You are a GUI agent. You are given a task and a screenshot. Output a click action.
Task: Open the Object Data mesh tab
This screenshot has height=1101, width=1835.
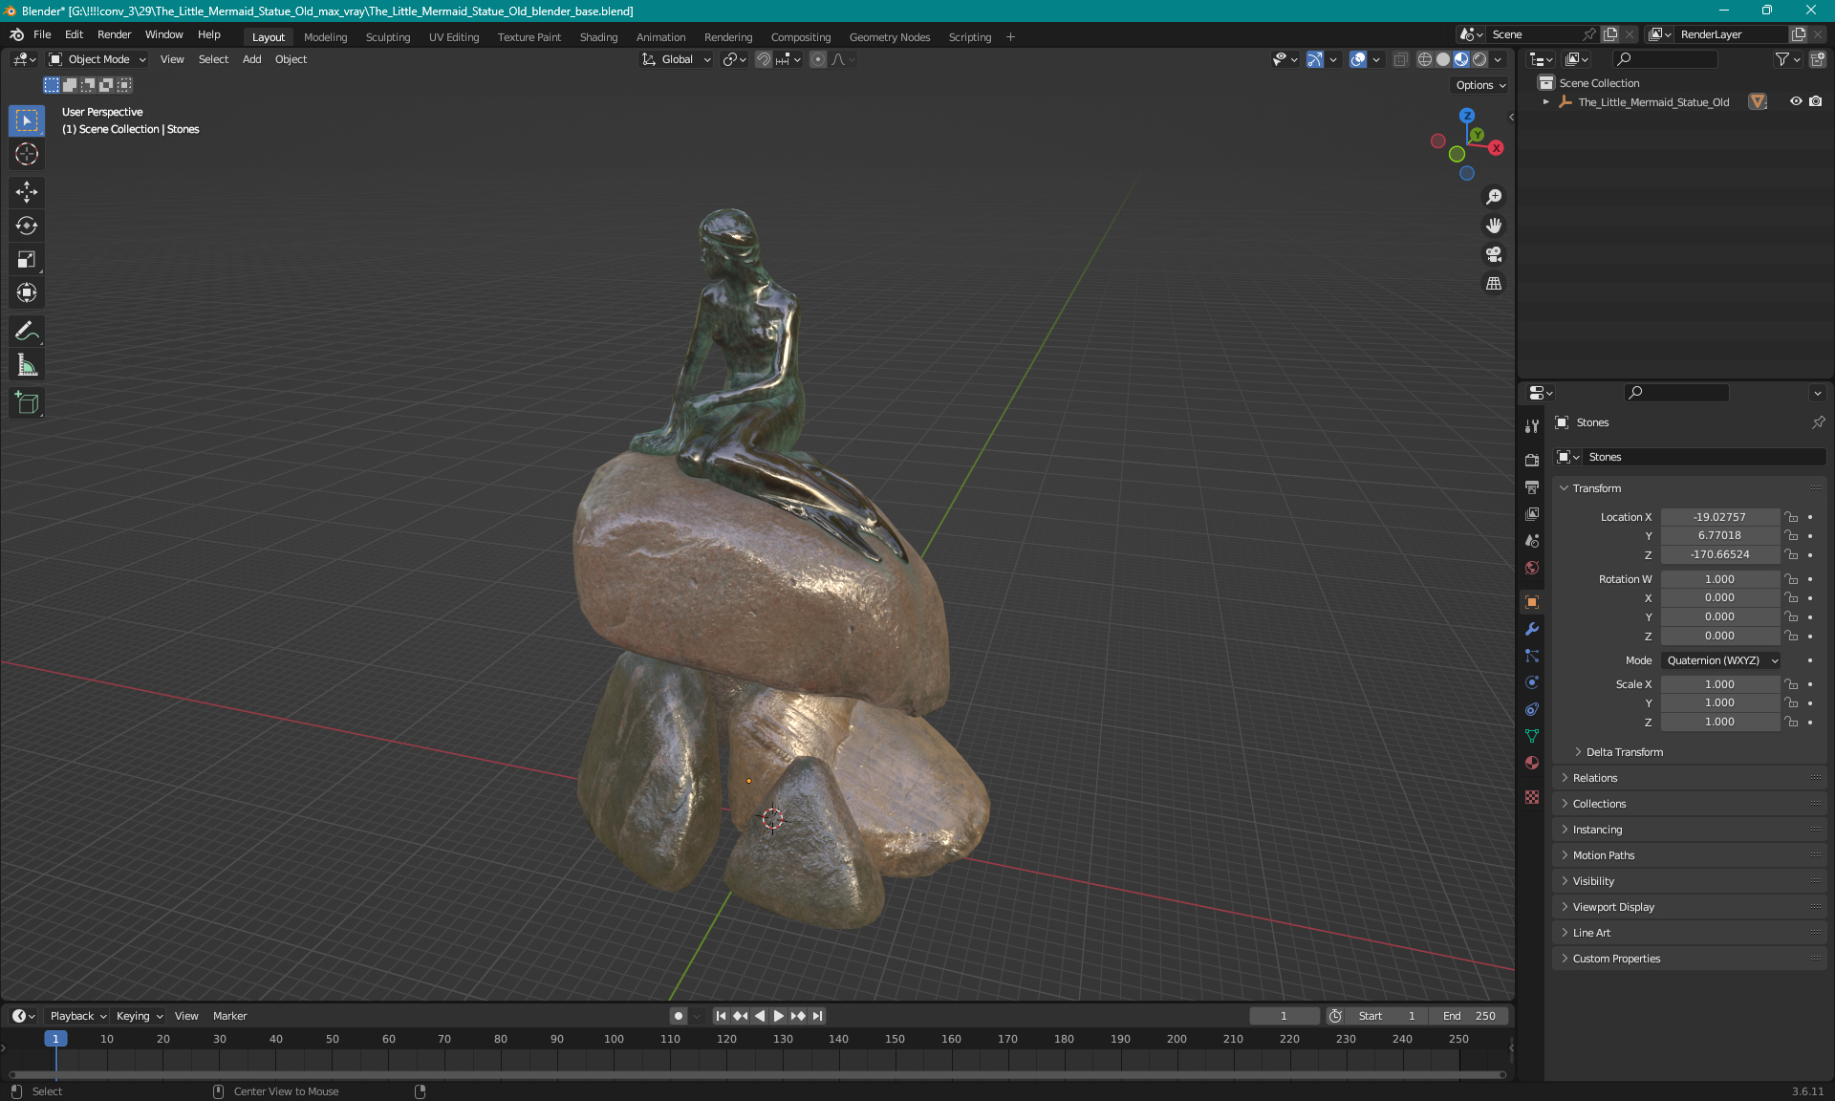point(1532,736)
